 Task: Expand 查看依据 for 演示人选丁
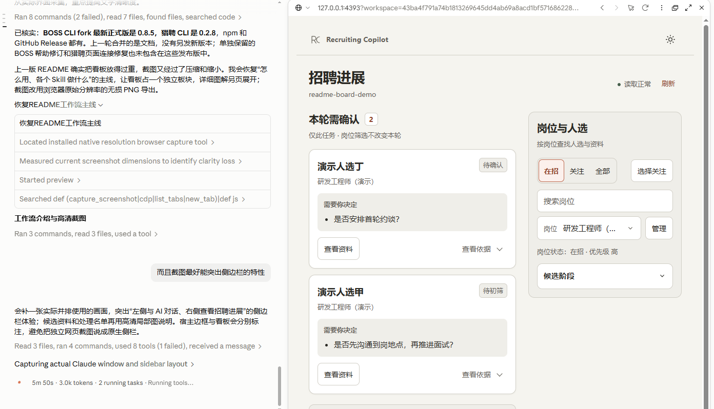[x=482, y=249]
